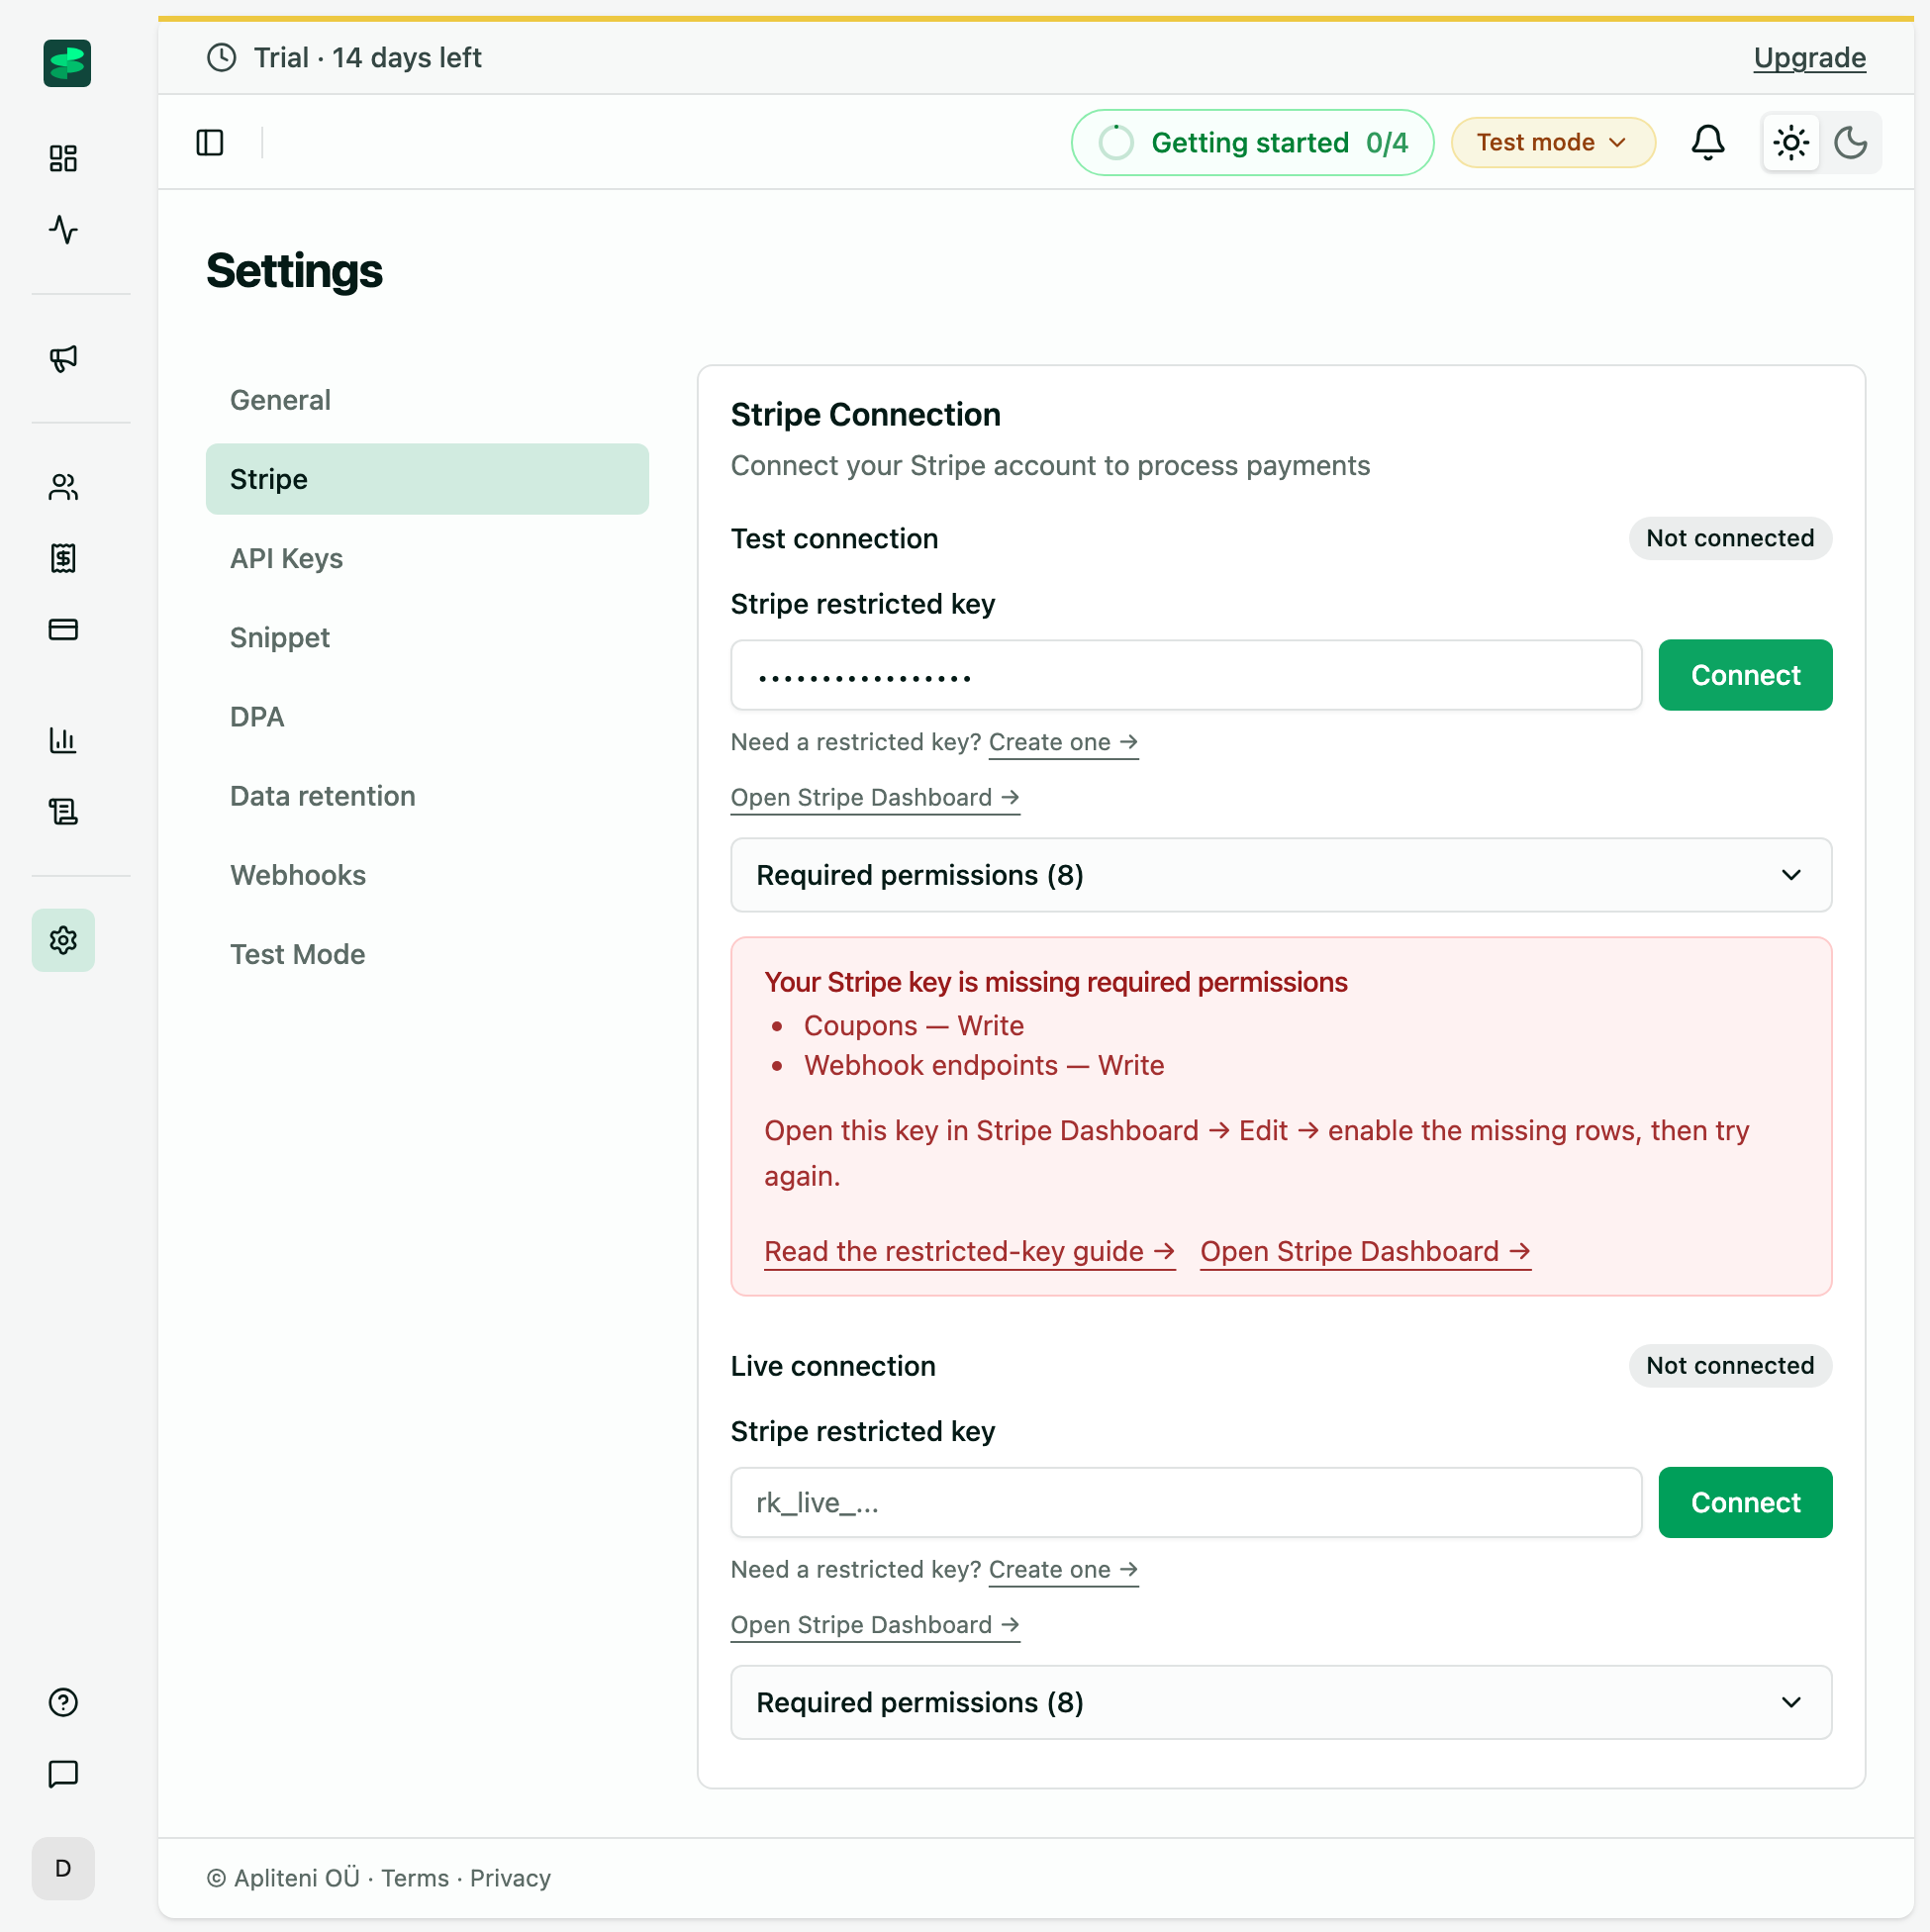This screenshot has width=1930, height=1932.
Task: Select the Test Mode settings tab
Action: coord(427,954)
